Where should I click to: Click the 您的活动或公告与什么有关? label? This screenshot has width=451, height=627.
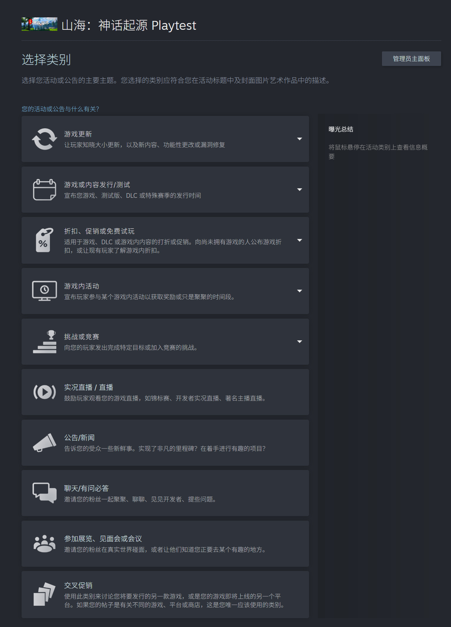click(x=61, y=109)
